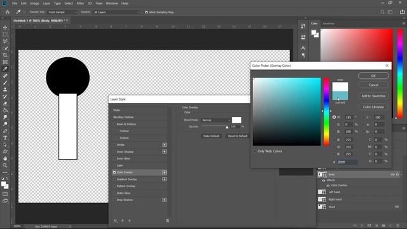This screenshot has height=229, width=407.
Task: Select the Move tool
Action: pyautogui.click(x=5, y=27)
